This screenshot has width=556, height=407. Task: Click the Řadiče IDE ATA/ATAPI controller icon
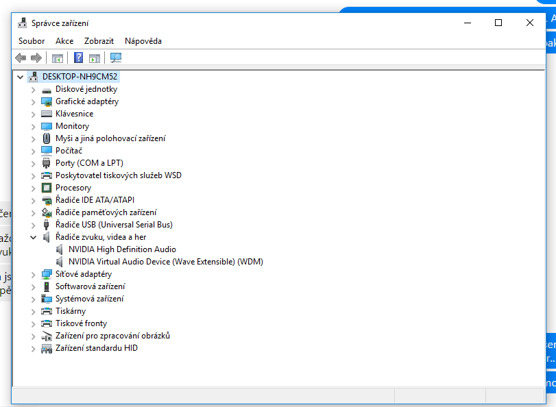47,200
